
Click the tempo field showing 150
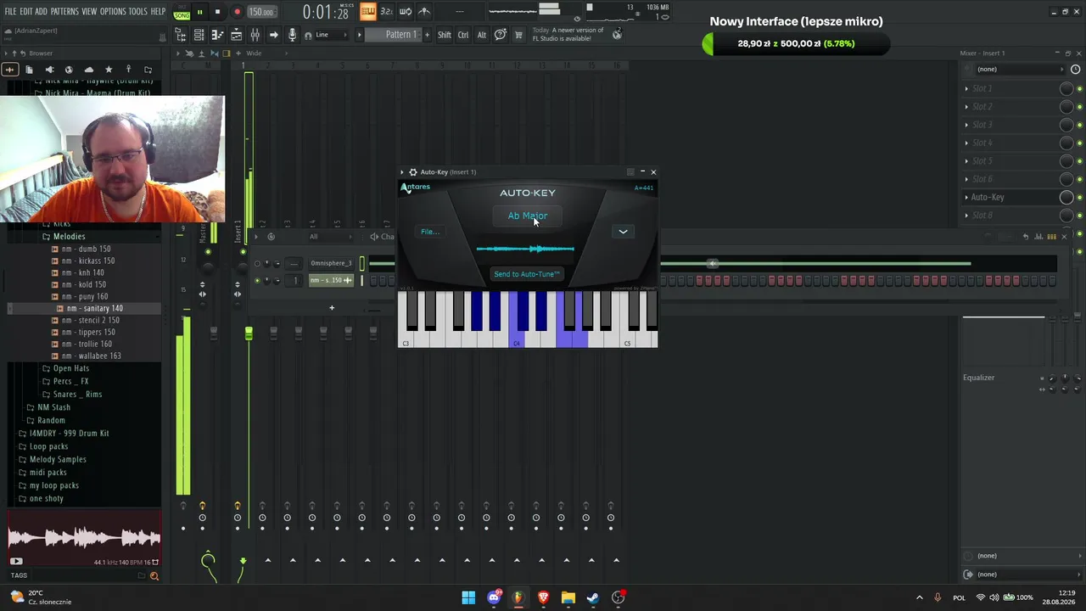261,13
